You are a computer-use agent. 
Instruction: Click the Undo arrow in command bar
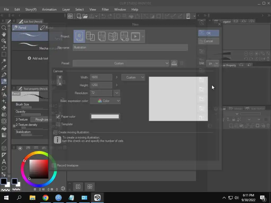[x=103, y=16]
